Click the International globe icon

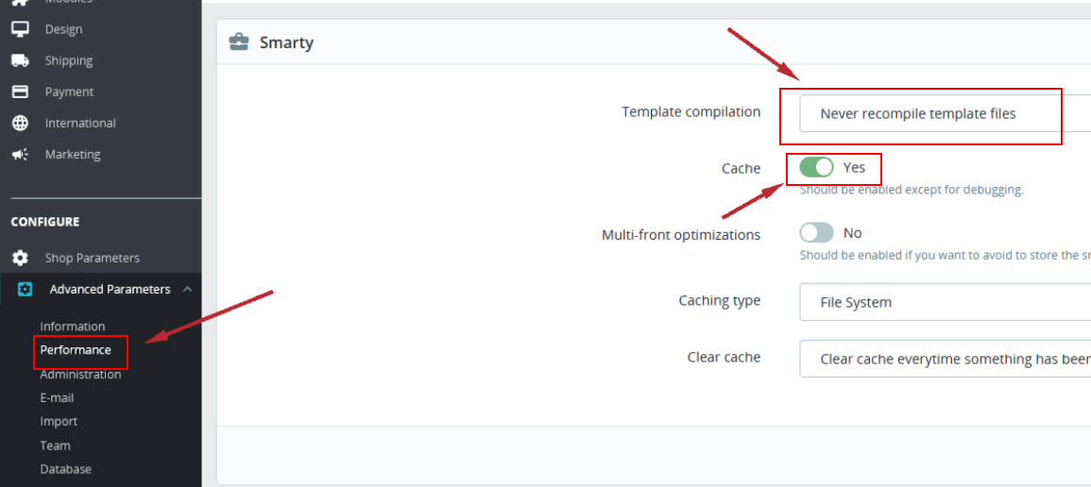tap(20, 123)
